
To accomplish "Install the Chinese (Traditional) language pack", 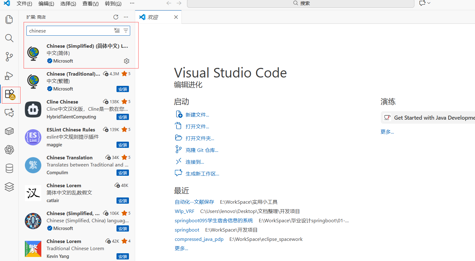I will [122, 89].
